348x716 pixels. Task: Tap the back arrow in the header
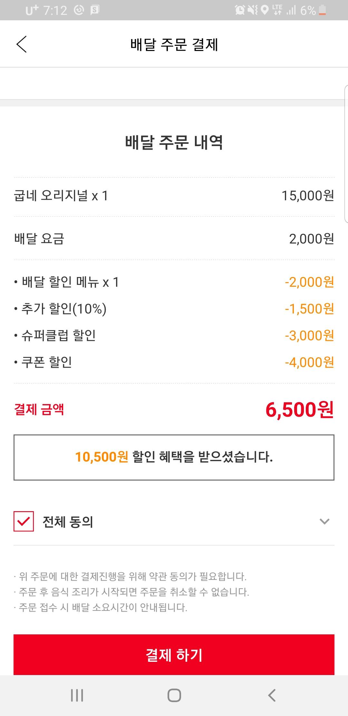(x=22, y=44)
